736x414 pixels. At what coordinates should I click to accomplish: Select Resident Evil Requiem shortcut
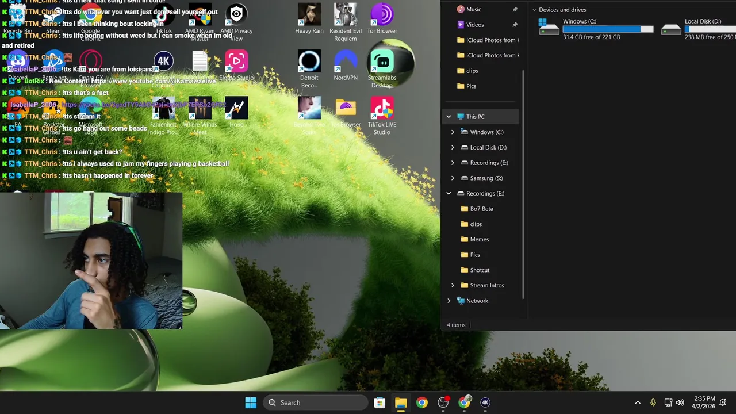pos(346,22)
